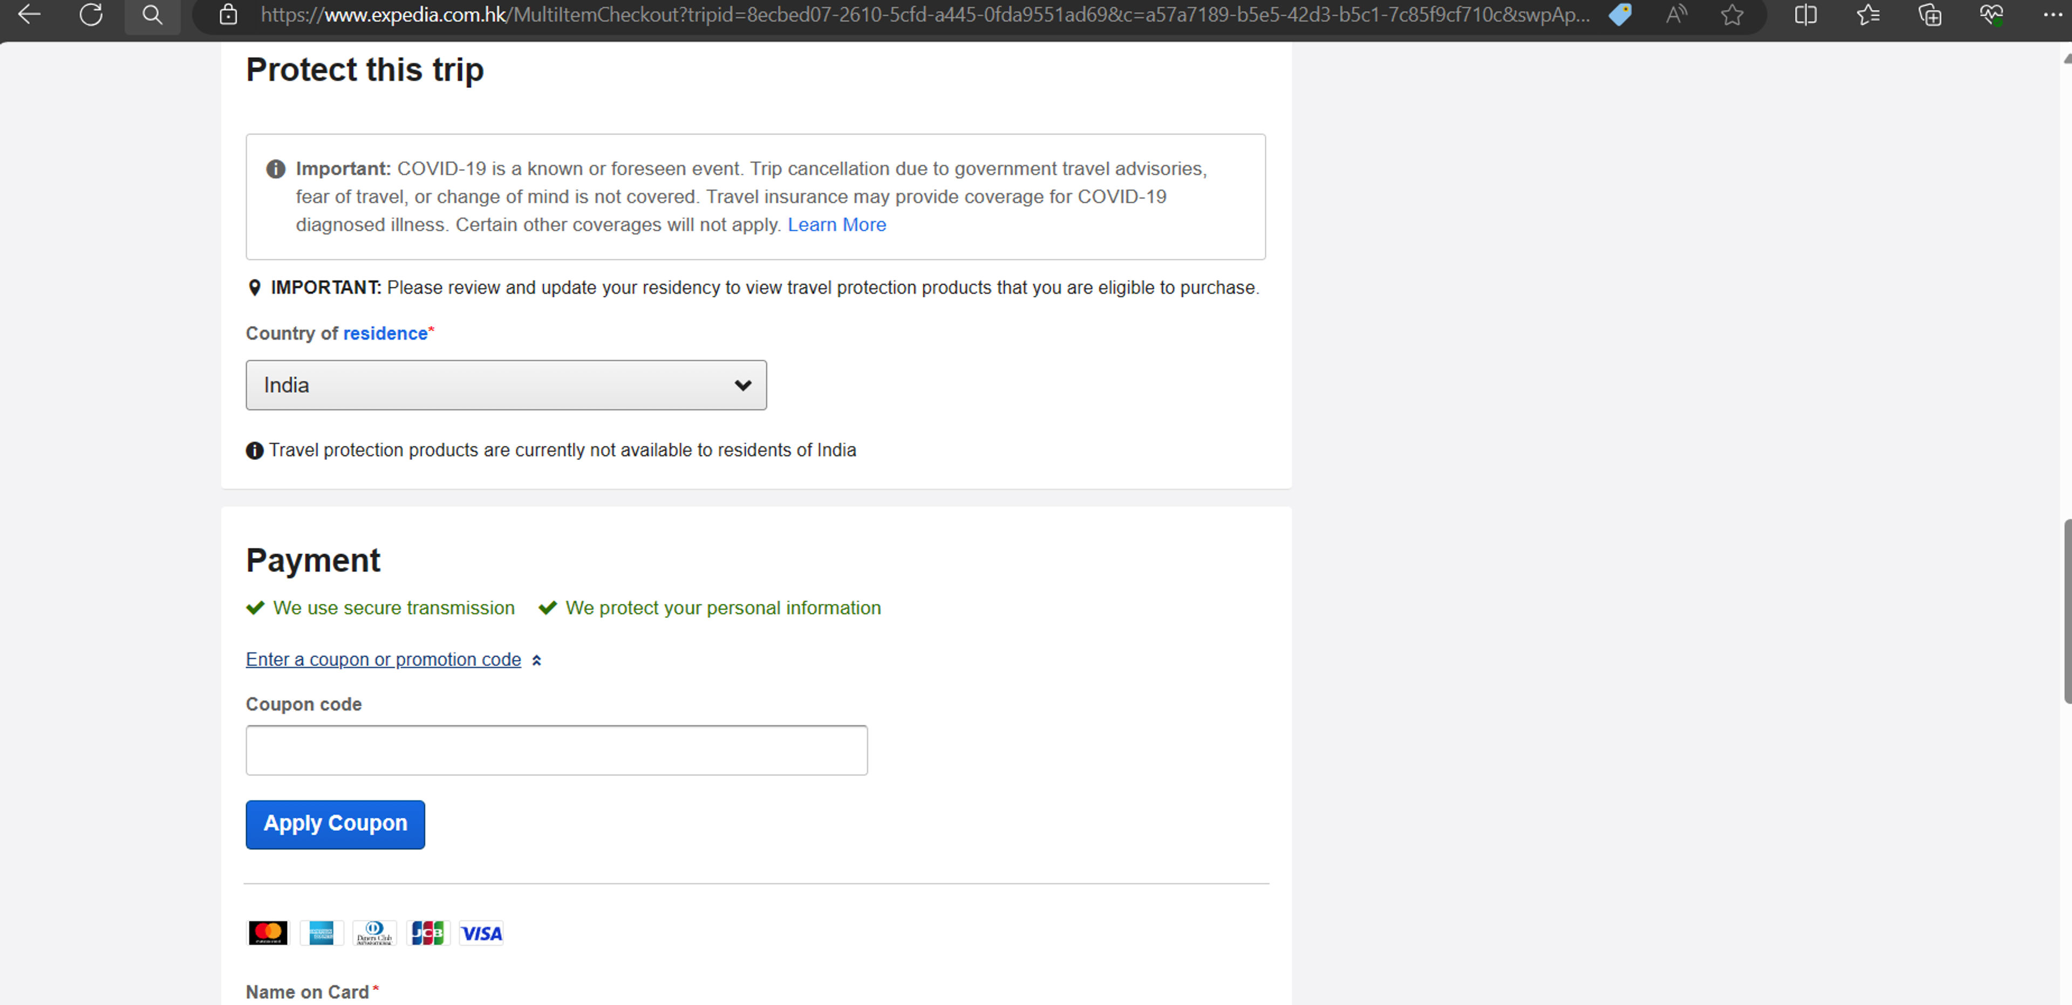
Task: Click the 'Protect this trip' heading
Action: click(365, 70)
